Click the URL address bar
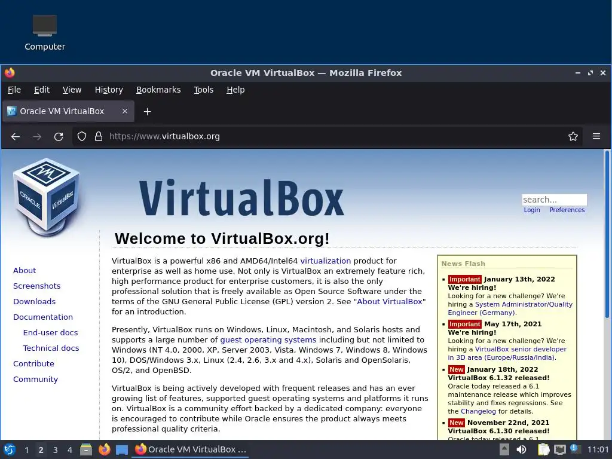Viewport: 612px width, 459px height. (x=327, y=136)
